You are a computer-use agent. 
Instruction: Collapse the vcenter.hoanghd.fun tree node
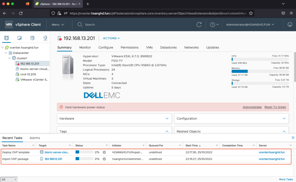pos(2,48)
